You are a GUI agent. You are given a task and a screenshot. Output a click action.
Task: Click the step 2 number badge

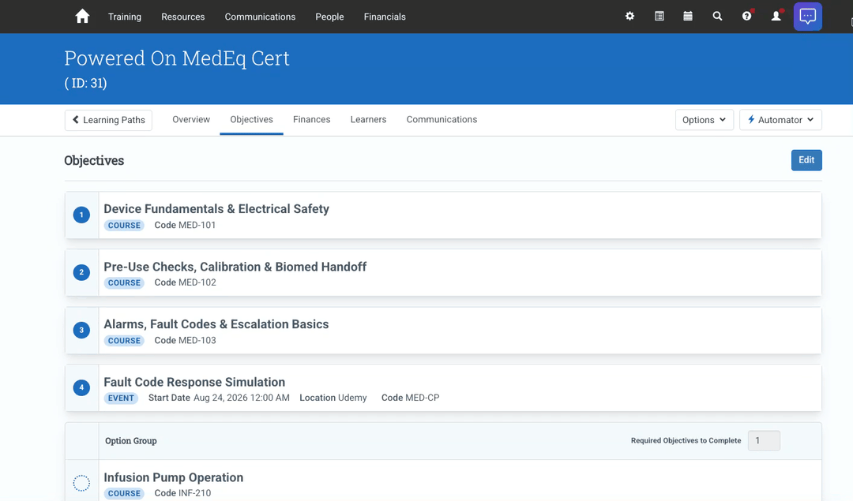click(81, 272)
